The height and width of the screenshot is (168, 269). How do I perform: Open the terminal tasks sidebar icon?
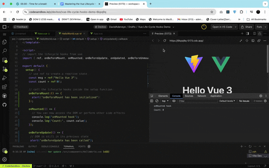tap(4, 60)
